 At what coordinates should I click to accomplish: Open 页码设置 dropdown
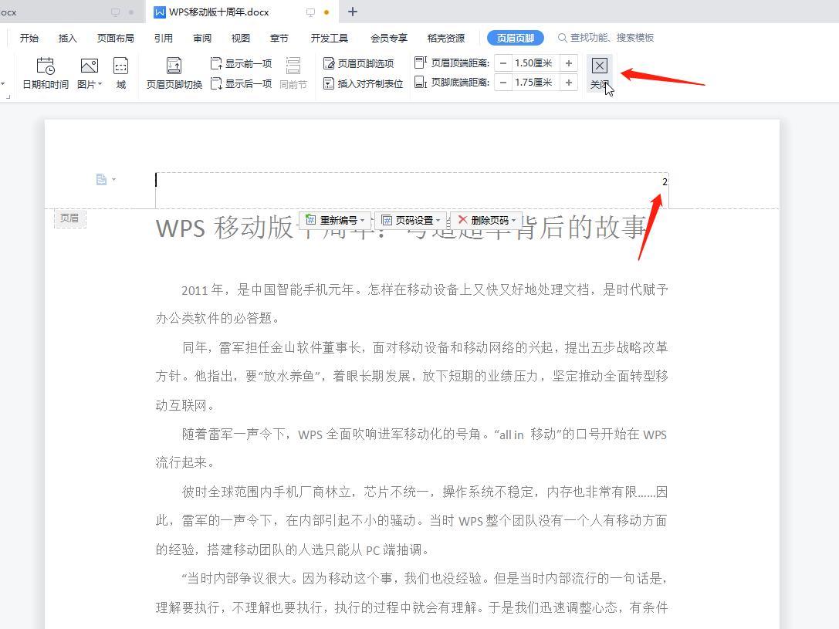coord(412,220)
